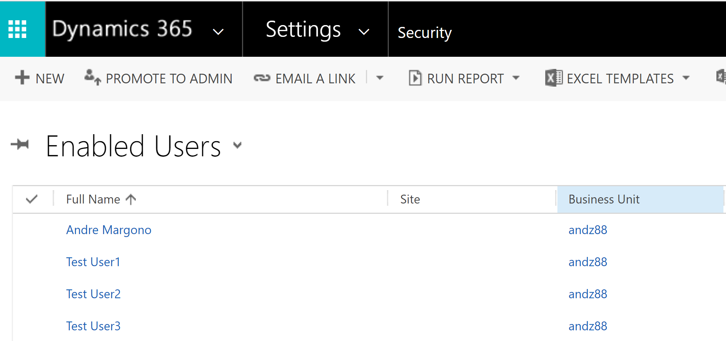
Task: Open the Email a Link dropdown arrow
Action: coord(380,78)
